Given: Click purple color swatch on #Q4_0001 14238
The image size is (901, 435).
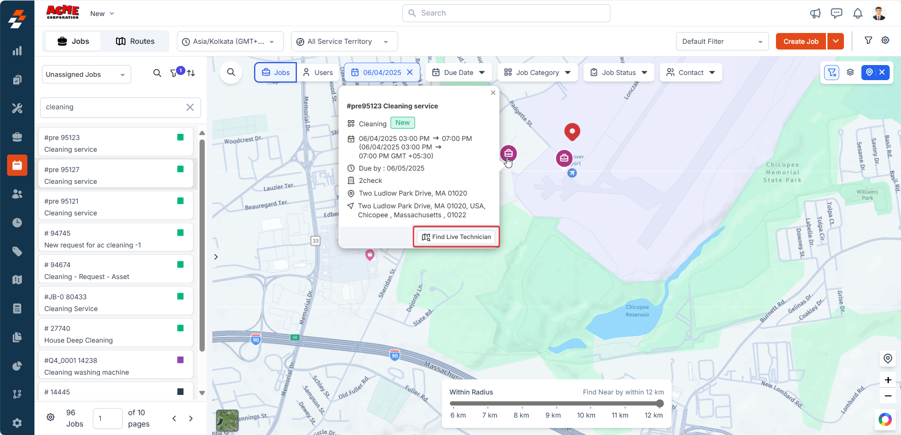Looking at the screenshot, I should pos(180,360).
